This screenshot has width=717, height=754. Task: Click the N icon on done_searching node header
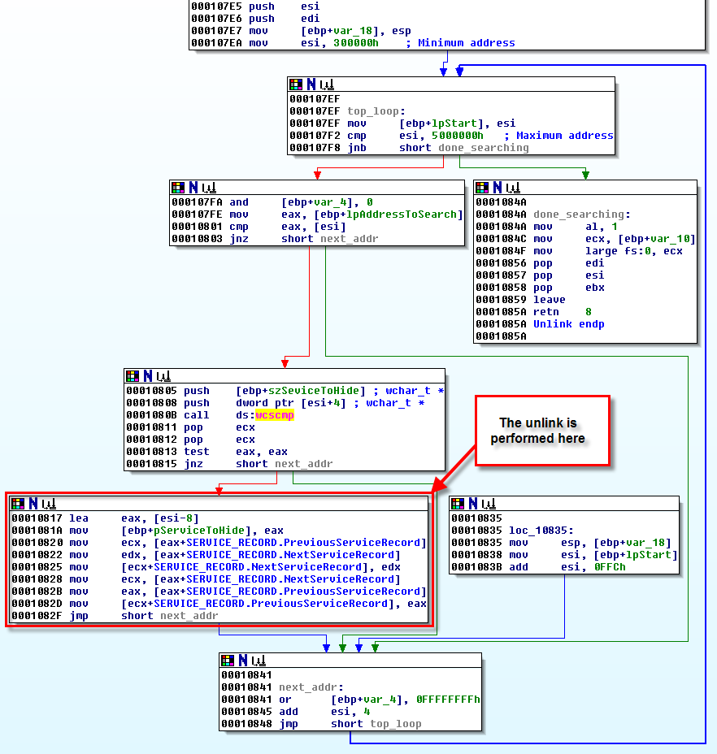click(x=496, y=188)
